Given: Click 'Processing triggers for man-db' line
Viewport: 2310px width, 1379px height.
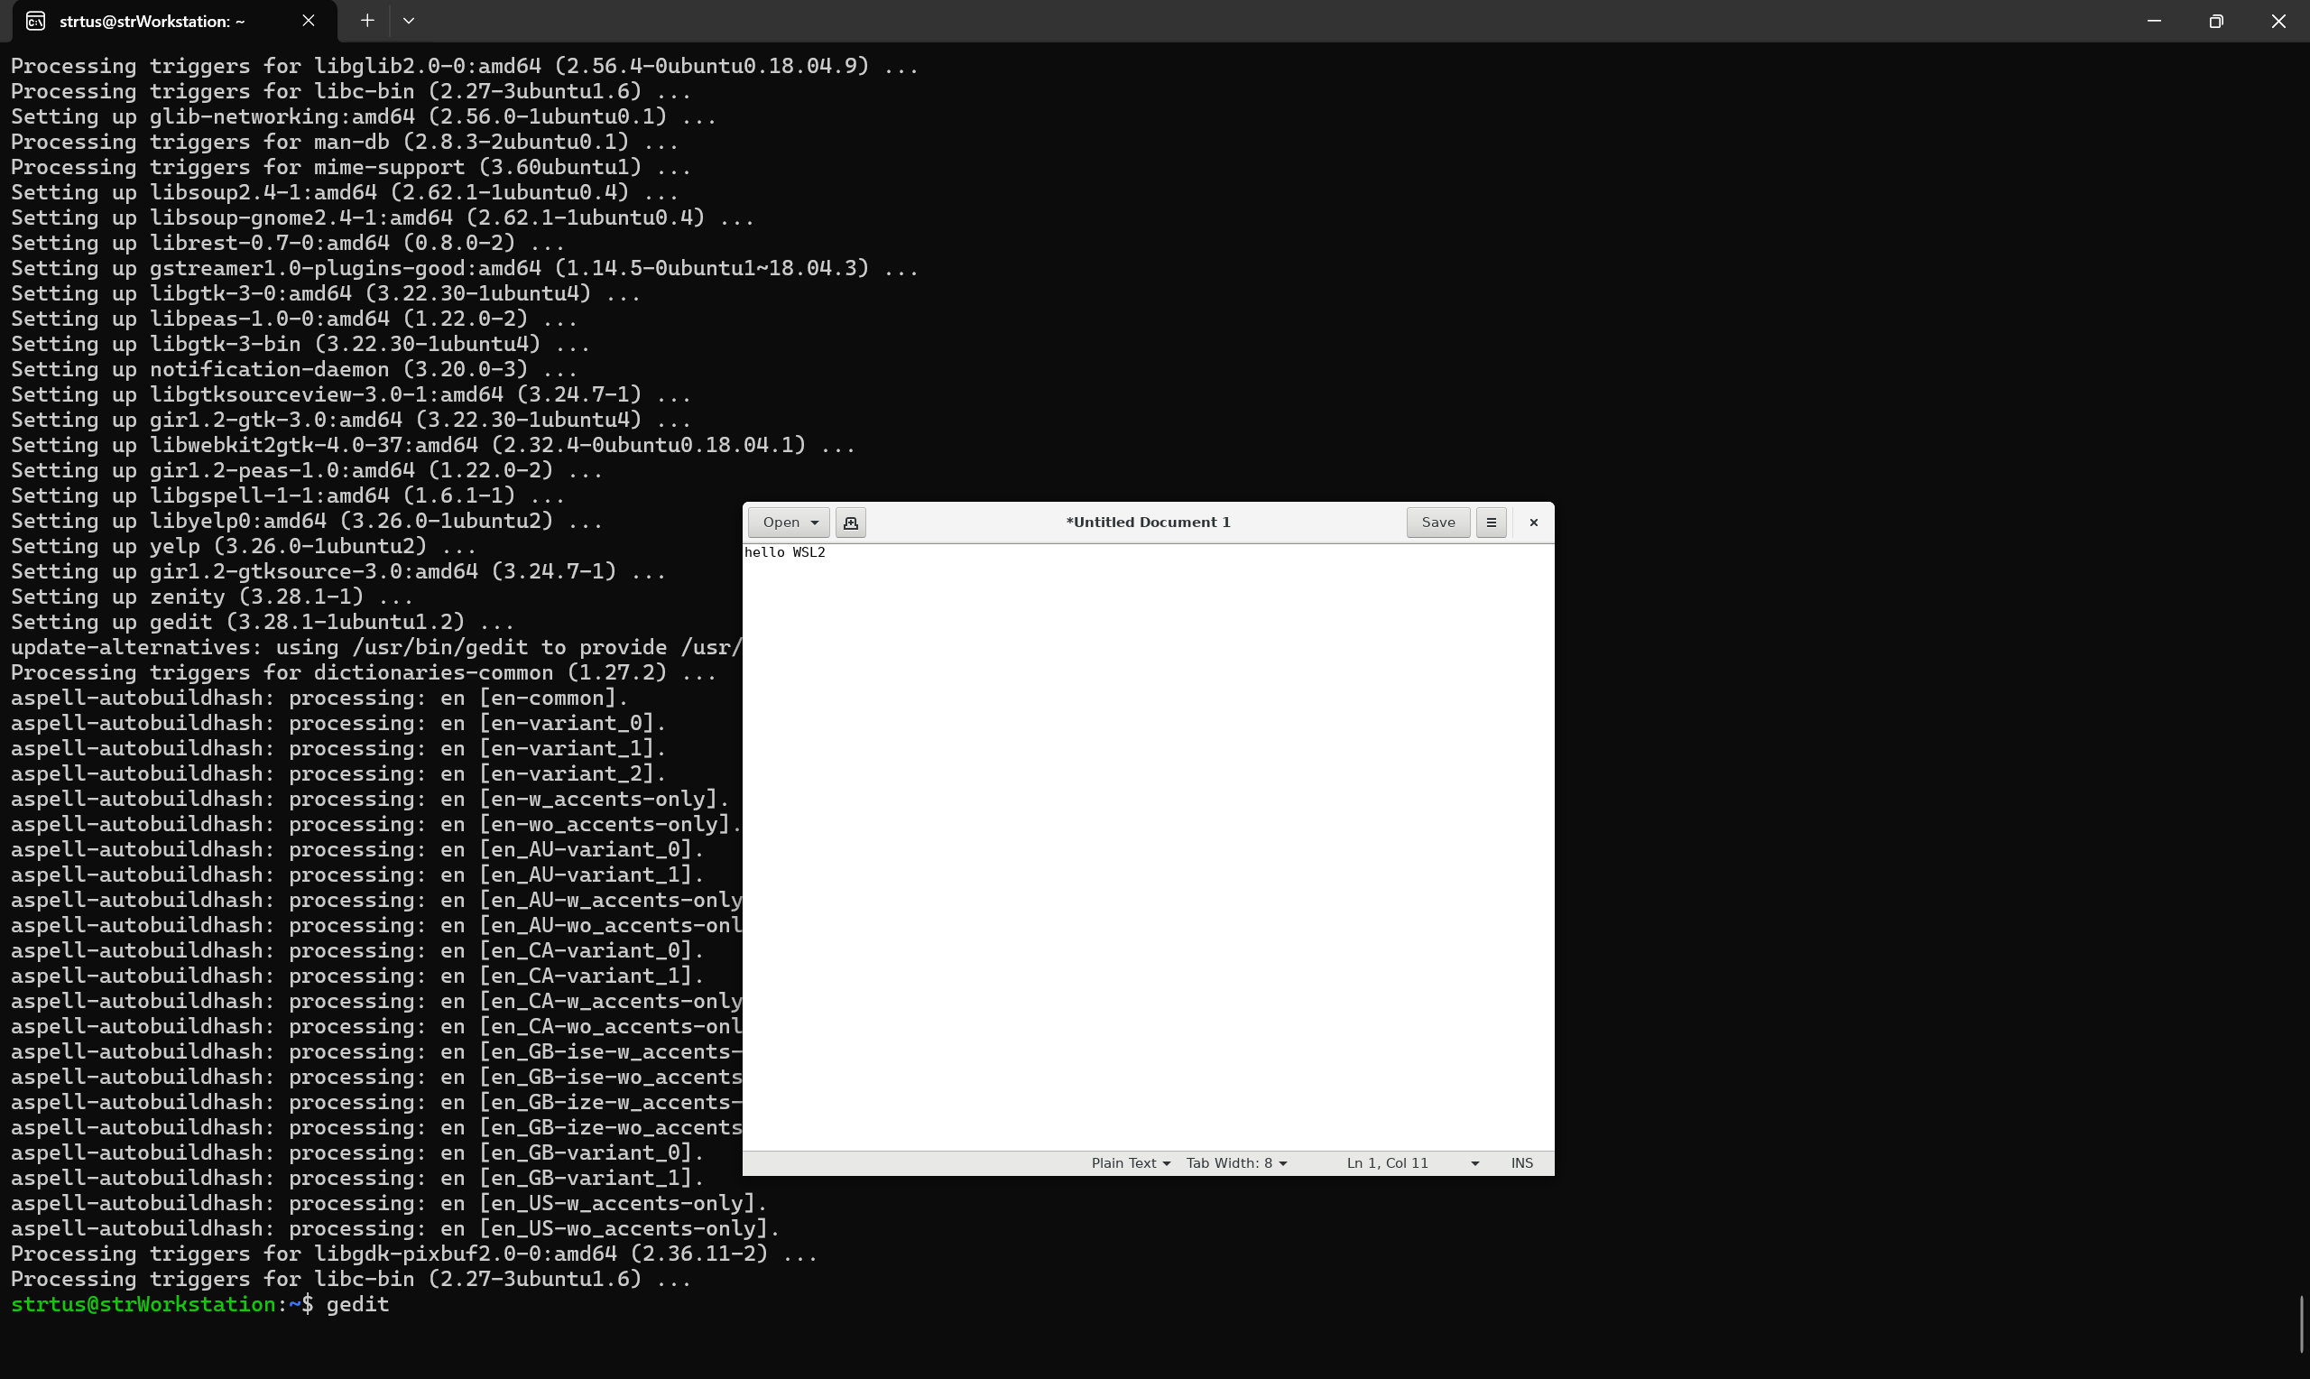Looking at the screenshot, I should 345,143.
